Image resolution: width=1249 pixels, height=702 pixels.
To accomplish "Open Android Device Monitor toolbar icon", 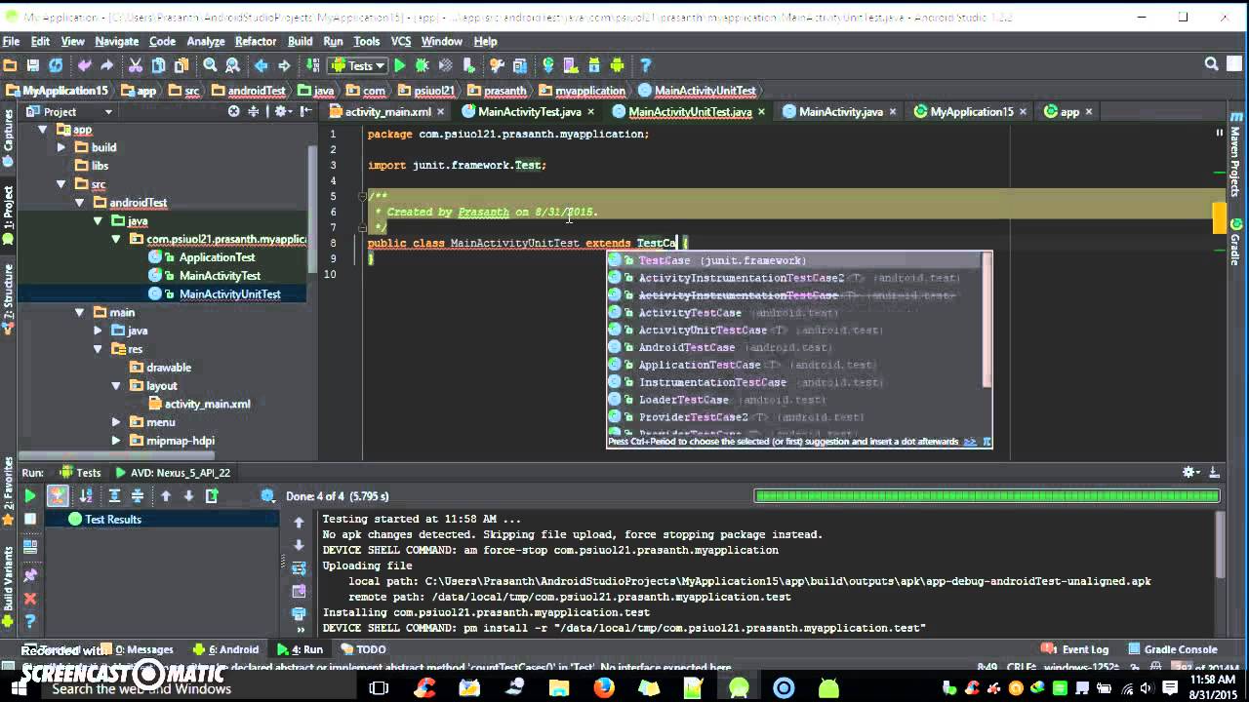I will [x=618, y=65].
